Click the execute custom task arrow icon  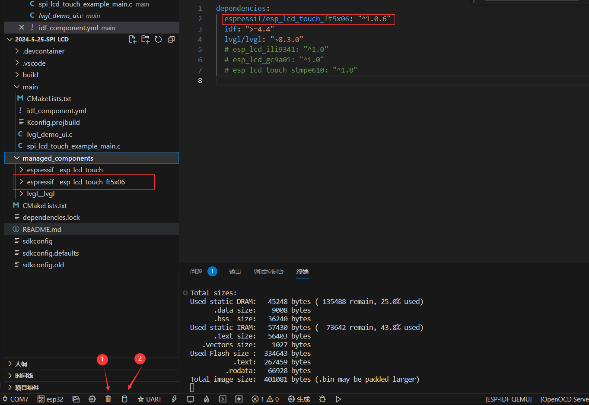[239, 399]
